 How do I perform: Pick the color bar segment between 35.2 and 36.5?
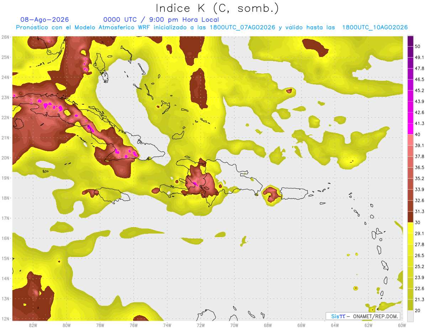tap(410, 173)
